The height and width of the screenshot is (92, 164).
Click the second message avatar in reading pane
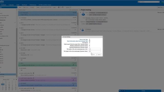(x=83, y=30)
